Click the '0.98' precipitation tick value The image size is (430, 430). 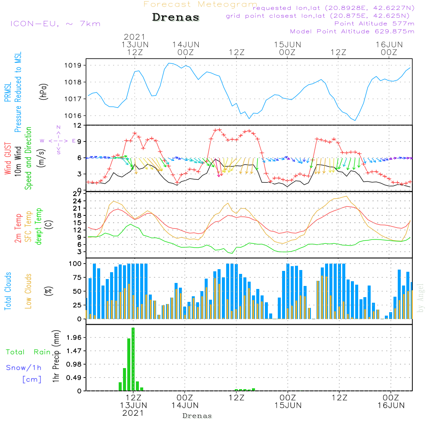(x=74, y=364)
